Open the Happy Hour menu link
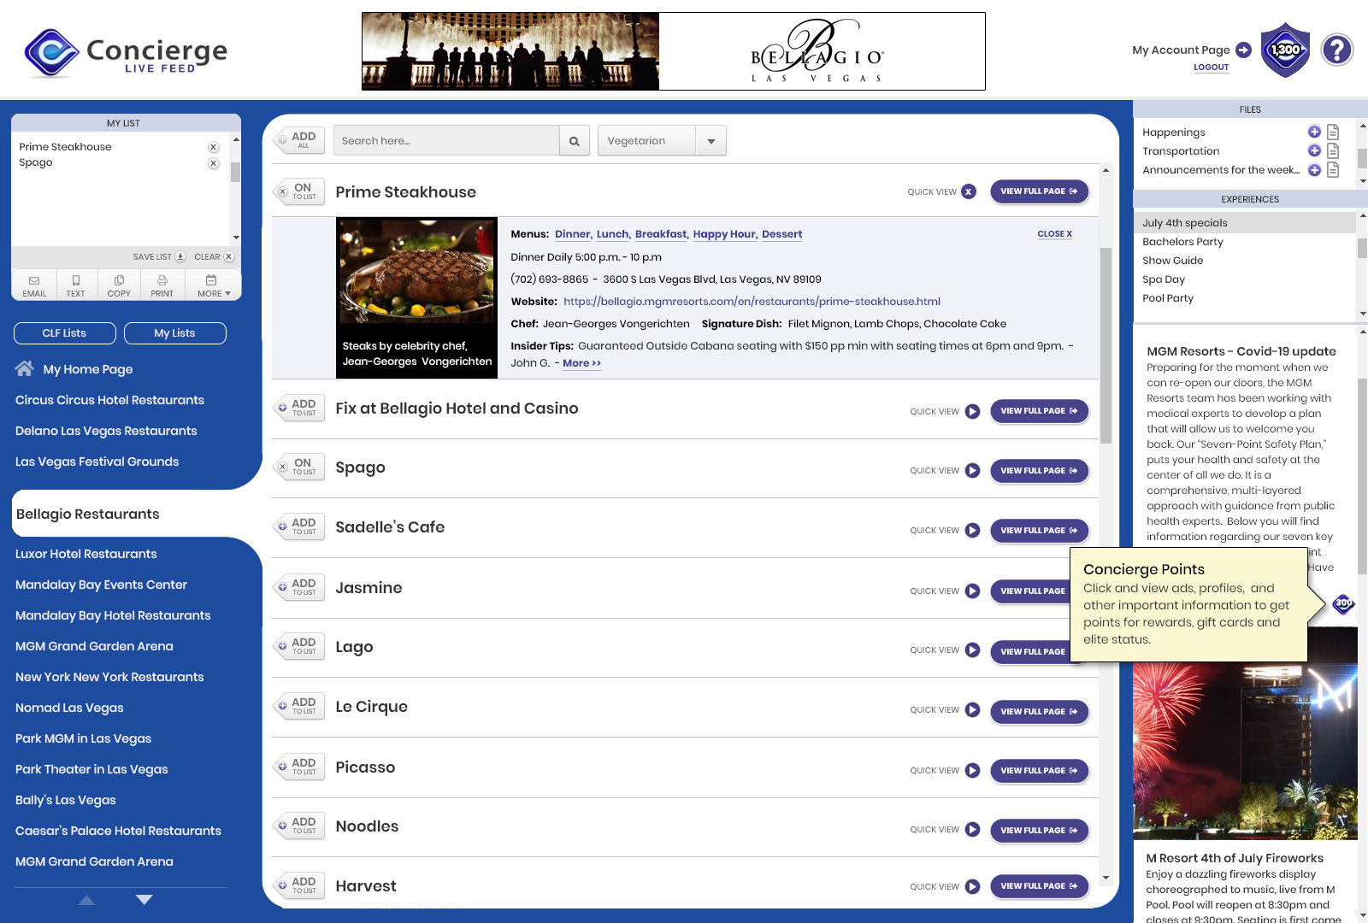This screenshot has height=923, width=1368. point(724,234)
